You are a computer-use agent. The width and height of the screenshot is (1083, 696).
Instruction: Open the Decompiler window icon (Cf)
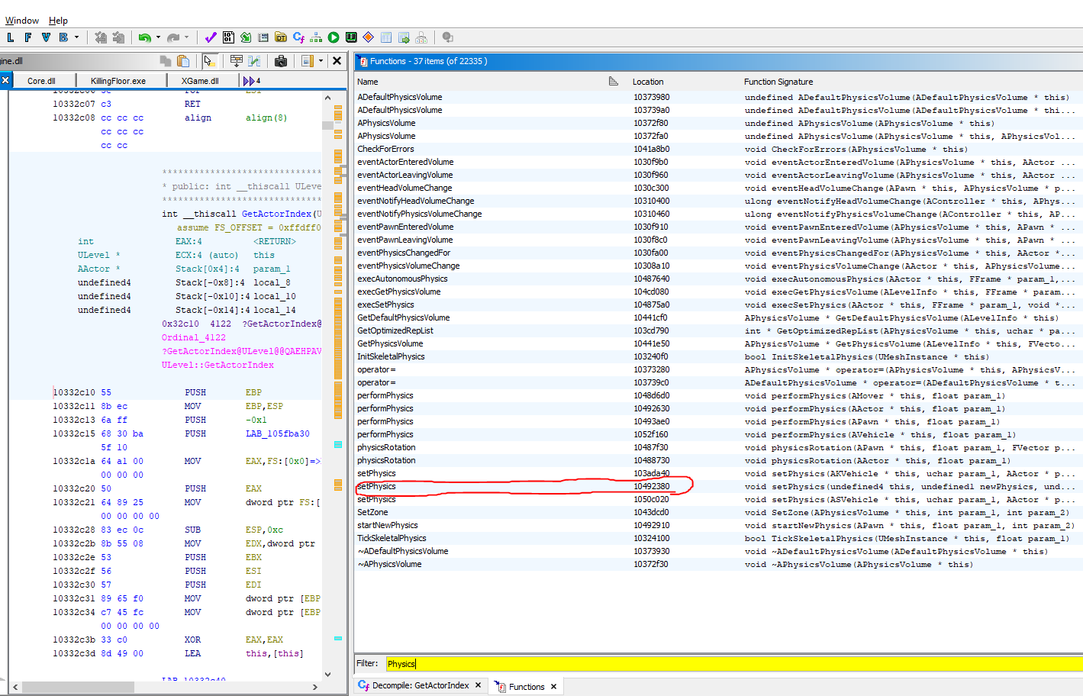(x=298, y=37)
